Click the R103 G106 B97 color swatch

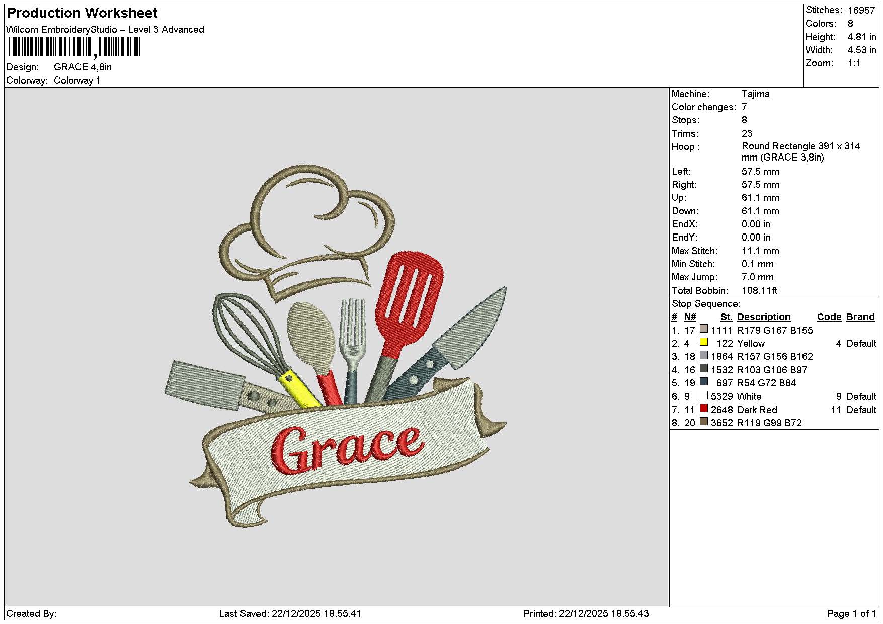click(704, 369)
